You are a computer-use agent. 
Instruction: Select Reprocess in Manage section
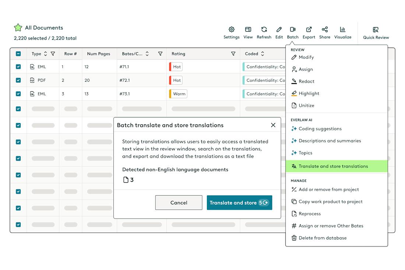pyautogui.click(x=337, y=214)
